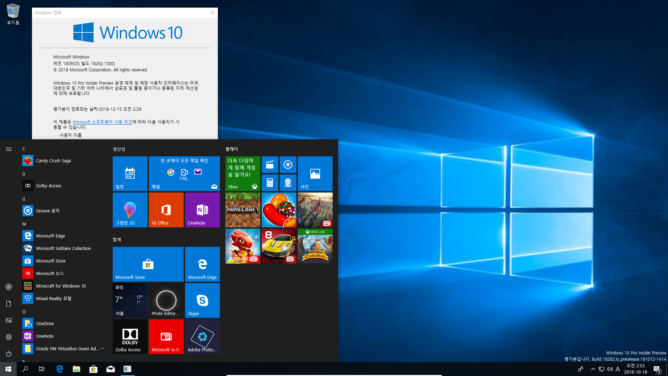This screenshot has height=376, width=668.
Task: Launch Microsoft Edge tile
Action: 202,264
